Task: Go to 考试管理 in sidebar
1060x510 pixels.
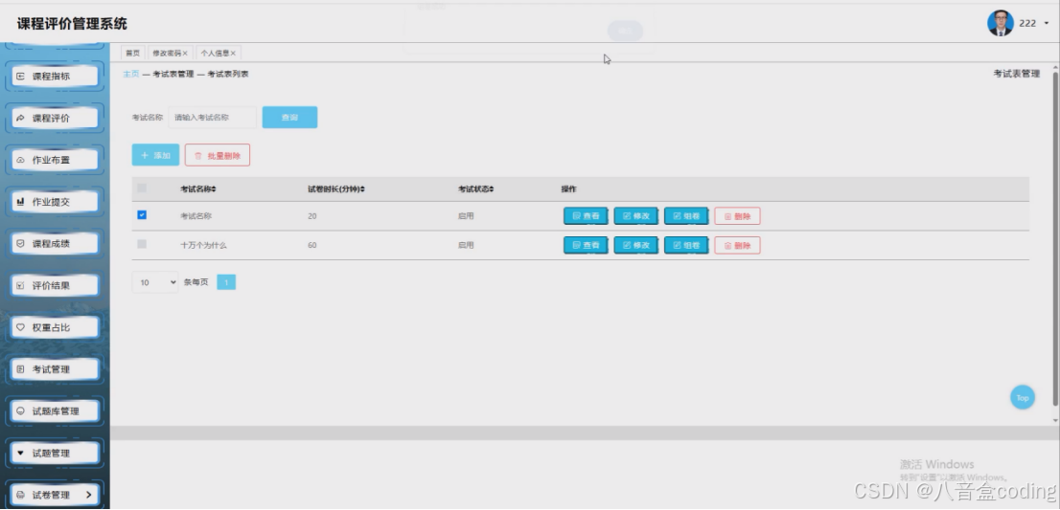Action: click(55, 369)
